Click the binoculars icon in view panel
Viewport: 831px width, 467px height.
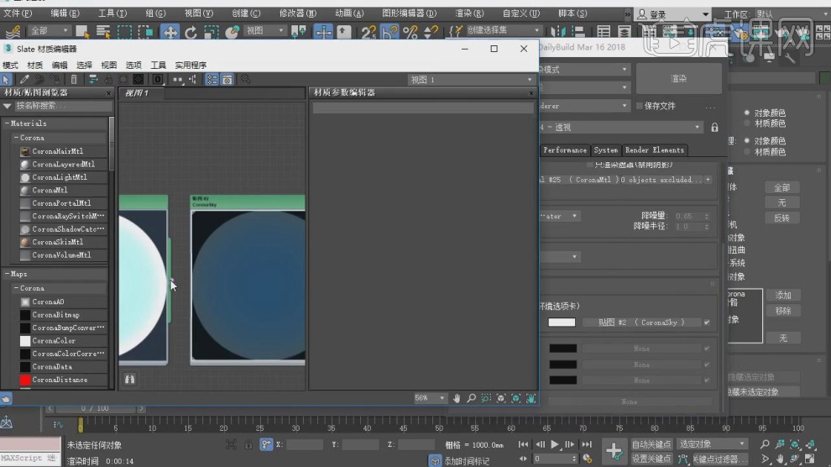[x=130, y=379]
